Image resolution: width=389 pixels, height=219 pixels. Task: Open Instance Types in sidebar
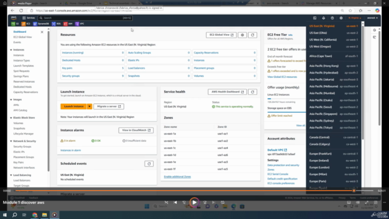(x=22, y=60)
